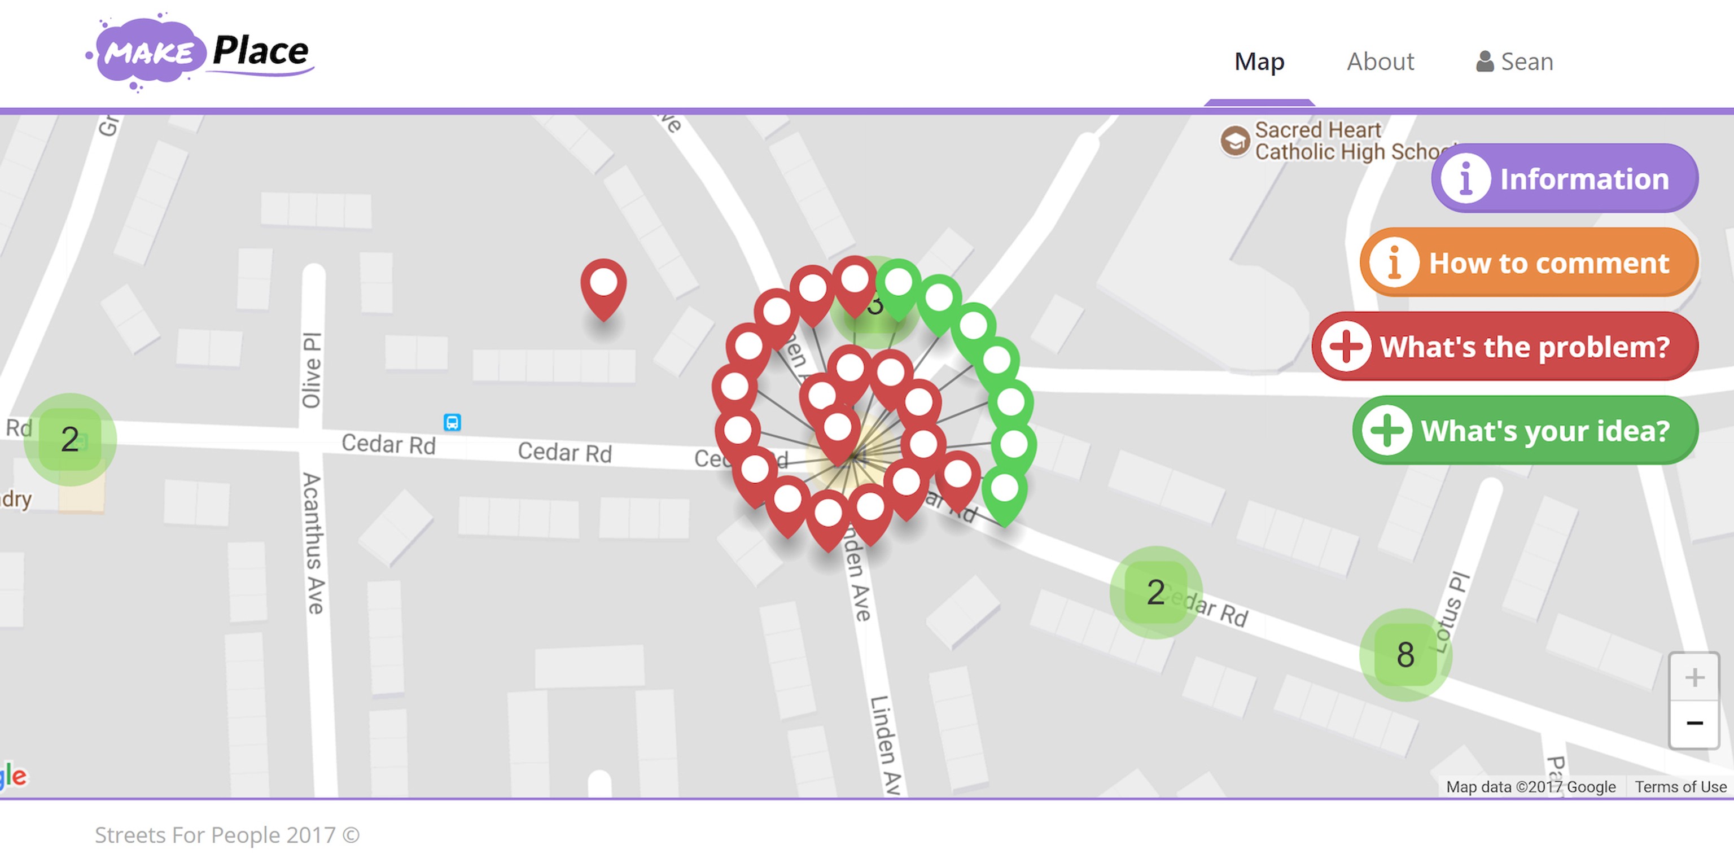Click the bus stop icon on Cedar Rd
The width and height of the screenshot is (1734, 867).
452,423
